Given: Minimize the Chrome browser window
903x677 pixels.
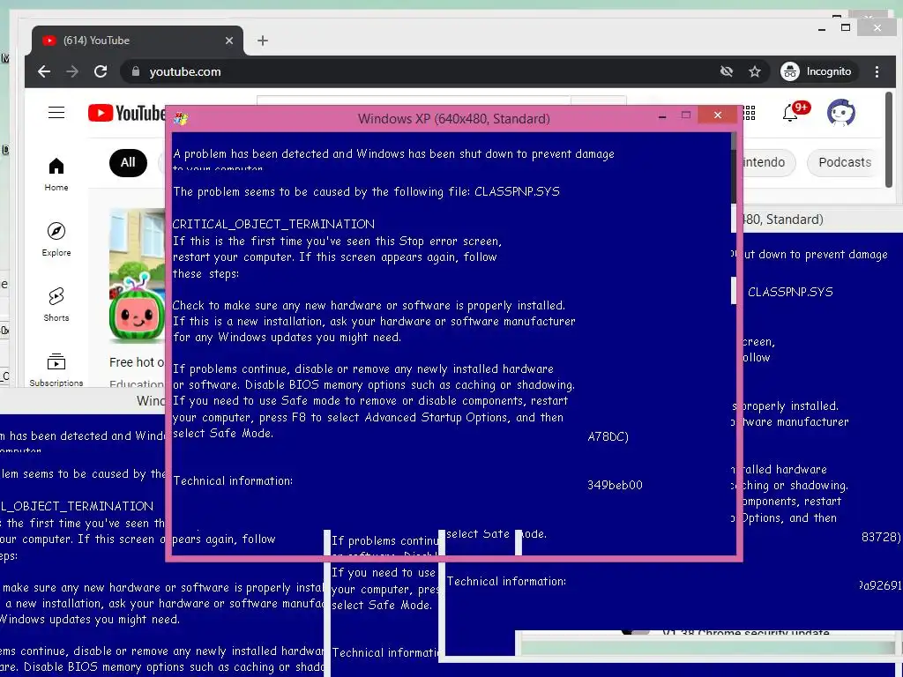Looking at the screenshot, I should pyautogui.click(x=822, y=28).
